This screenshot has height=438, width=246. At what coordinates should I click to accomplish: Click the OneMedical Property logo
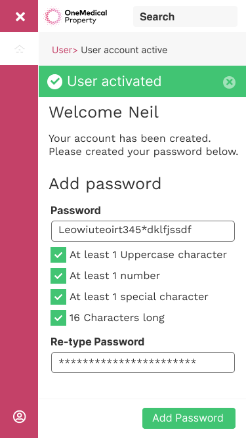[75, 16]
